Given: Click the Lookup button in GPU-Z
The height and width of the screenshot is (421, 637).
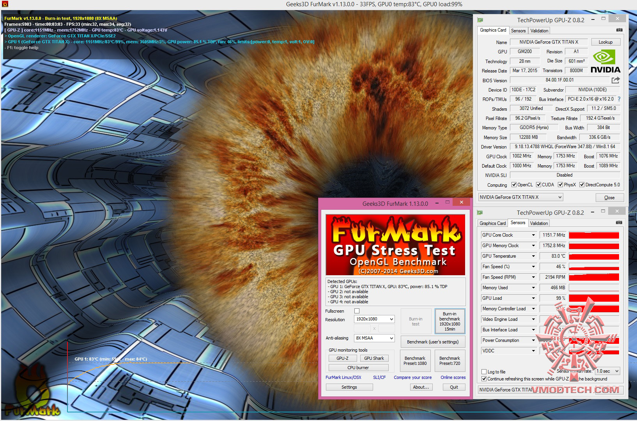Looking at the screenshot, I should pyautogui.click(x=605, y=42).
